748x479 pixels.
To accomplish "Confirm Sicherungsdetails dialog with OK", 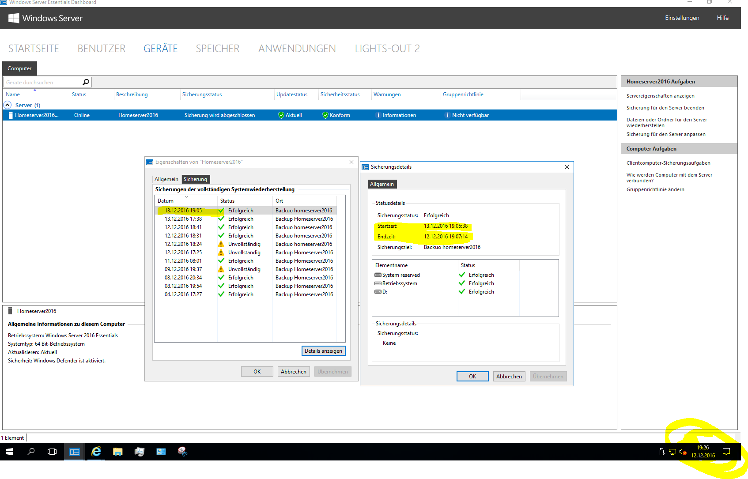I will coord(472,377).
